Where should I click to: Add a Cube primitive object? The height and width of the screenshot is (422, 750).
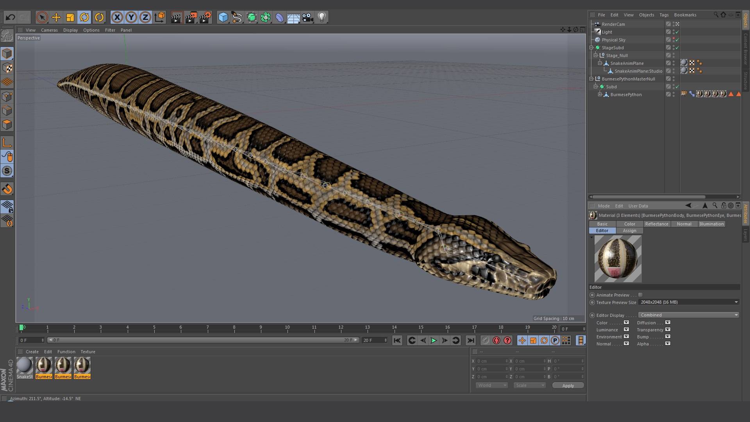223,17
